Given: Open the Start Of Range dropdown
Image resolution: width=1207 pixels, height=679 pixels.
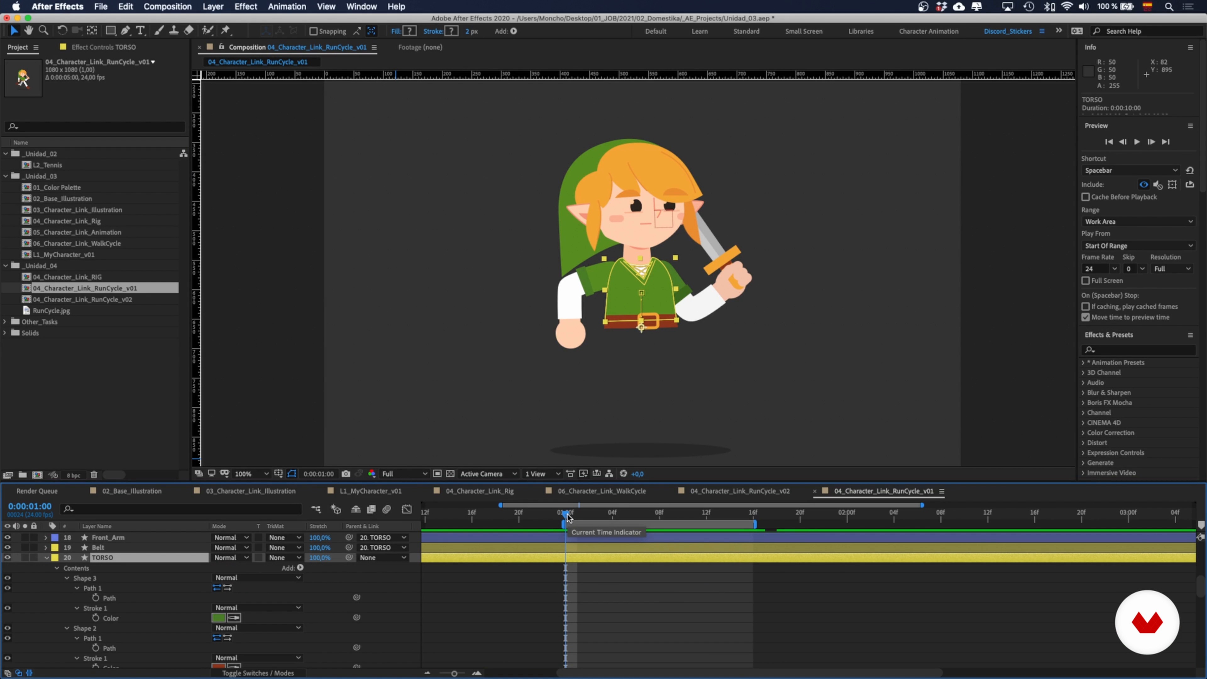Looking at the screenshot, I should (1138, 246).
